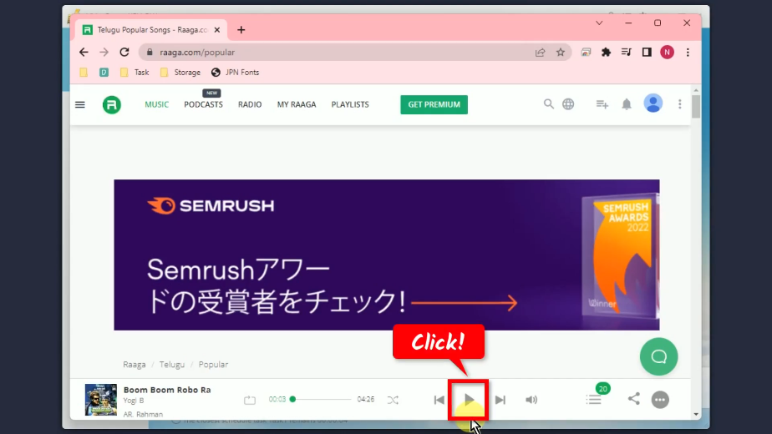The image size is (772, 434).
Task: Open a new browser tab
Action: tap(241, 30)
